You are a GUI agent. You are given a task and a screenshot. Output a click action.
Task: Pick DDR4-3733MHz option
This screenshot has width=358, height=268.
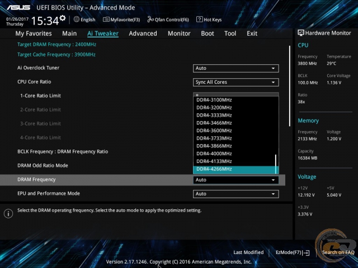click(234, 138)
